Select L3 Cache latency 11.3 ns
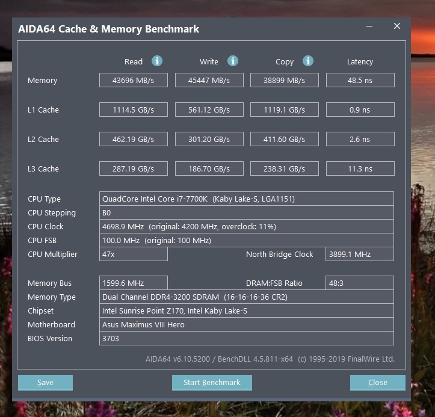Screen dimensions: 435x417 click(x=360, y=168)
